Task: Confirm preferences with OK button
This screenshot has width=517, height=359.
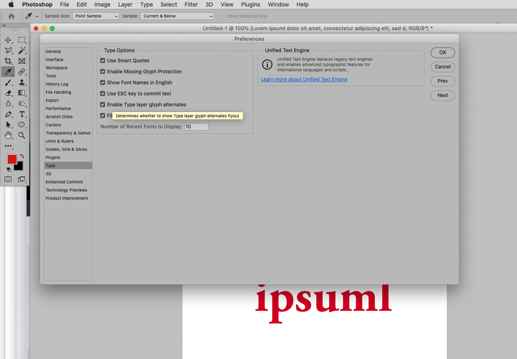Action: click(x=442, y=53)
